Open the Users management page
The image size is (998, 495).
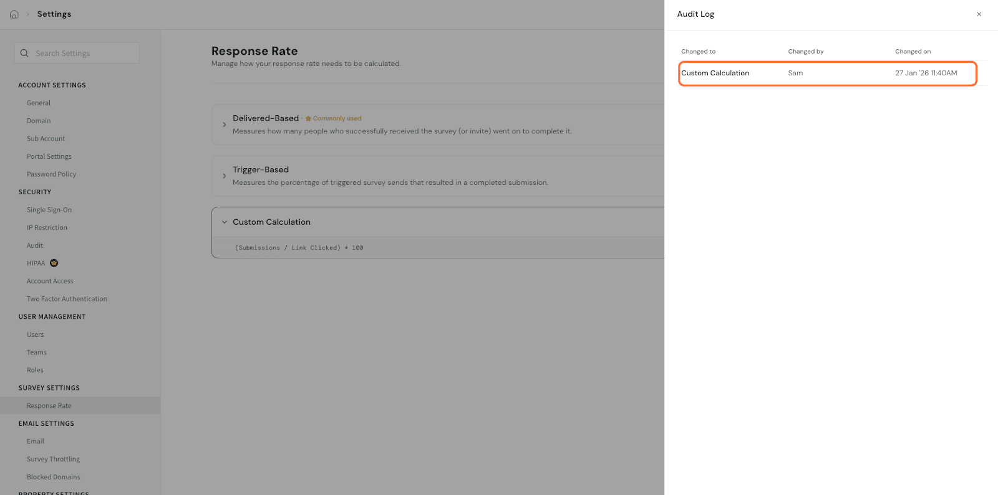pos(36,335)
